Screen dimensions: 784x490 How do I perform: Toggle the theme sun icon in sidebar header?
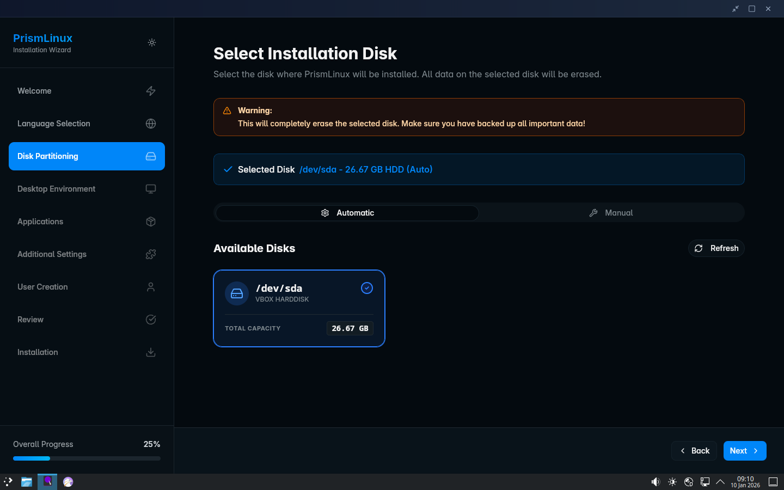[152, 42]
